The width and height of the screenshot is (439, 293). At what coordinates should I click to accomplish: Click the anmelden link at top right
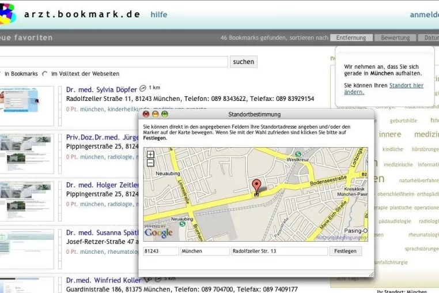425,14
